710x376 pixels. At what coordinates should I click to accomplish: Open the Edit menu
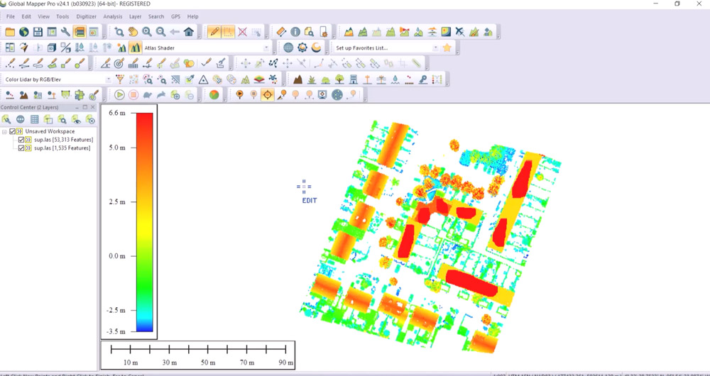[26, 16]
